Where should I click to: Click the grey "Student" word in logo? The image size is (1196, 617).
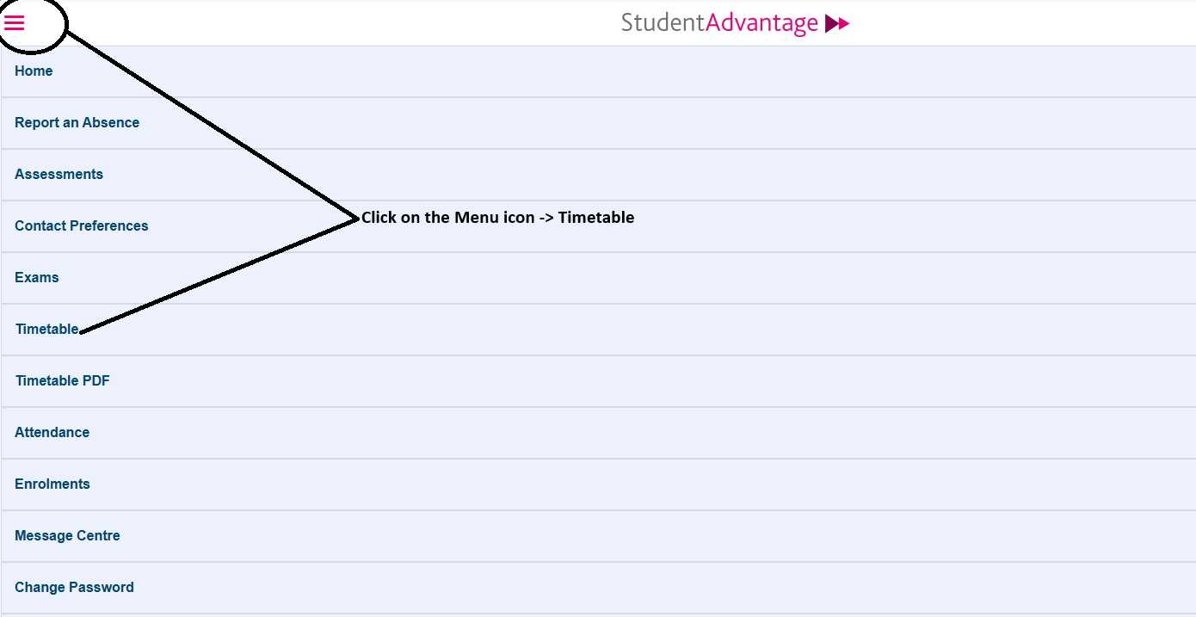tap(663, 22)
